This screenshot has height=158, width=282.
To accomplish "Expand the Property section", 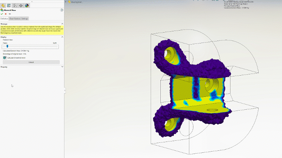I will (62, 67).
